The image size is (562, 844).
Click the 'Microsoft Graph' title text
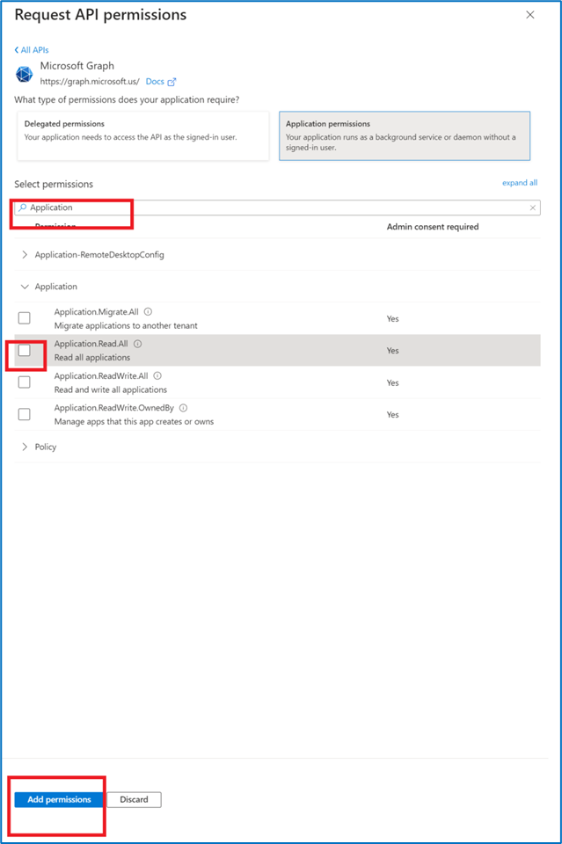[x=77, y=66]
